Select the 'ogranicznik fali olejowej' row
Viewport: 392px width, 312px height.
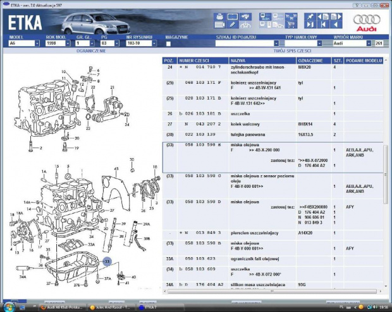pyautogui.click(x=273, y=259)
